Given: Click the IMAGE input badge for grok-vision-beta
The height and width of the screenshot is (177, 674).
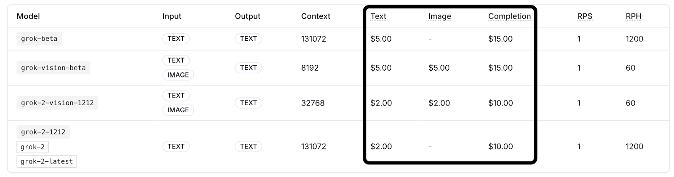Looking at the screenshot, I should click(178, 75).
